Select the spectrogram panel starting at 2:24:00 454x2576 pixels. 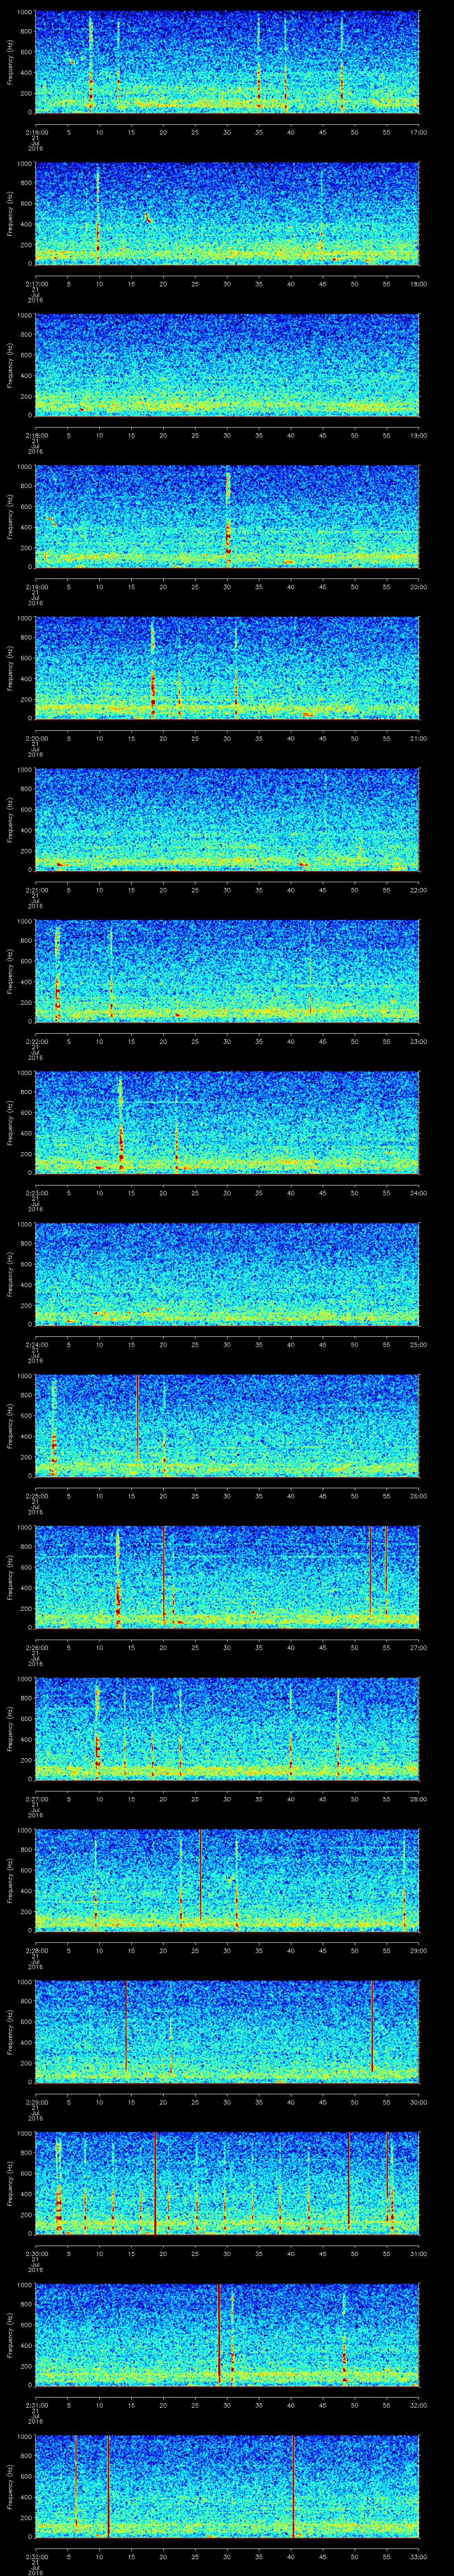point(227,1274)
